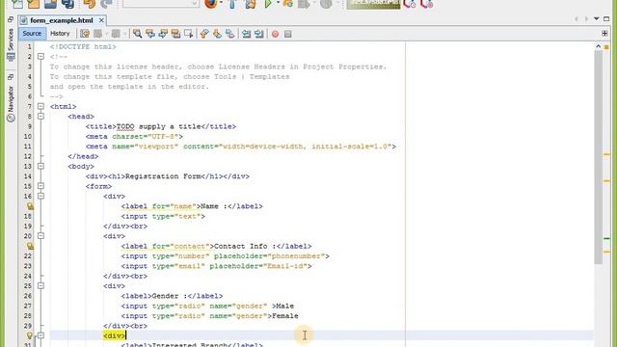
Task: Choose the Firefox browser icon
Action: (x=211, y=4)
